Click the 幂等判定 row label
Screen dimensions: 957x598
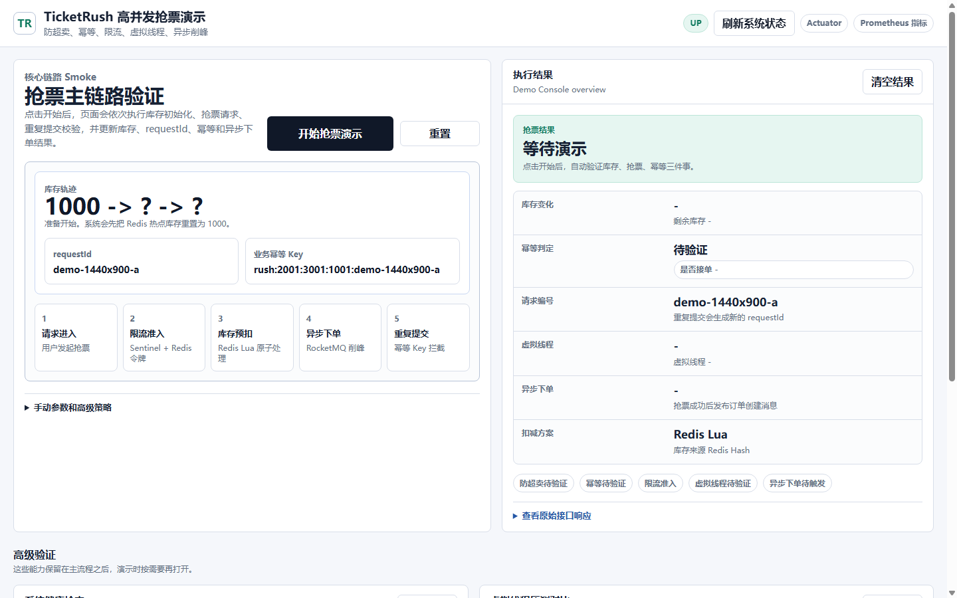click(x=538, y=249)
